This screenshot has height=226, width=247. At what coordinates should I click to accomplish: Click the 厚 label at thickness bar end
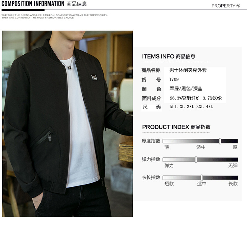[x=235, y=147]
